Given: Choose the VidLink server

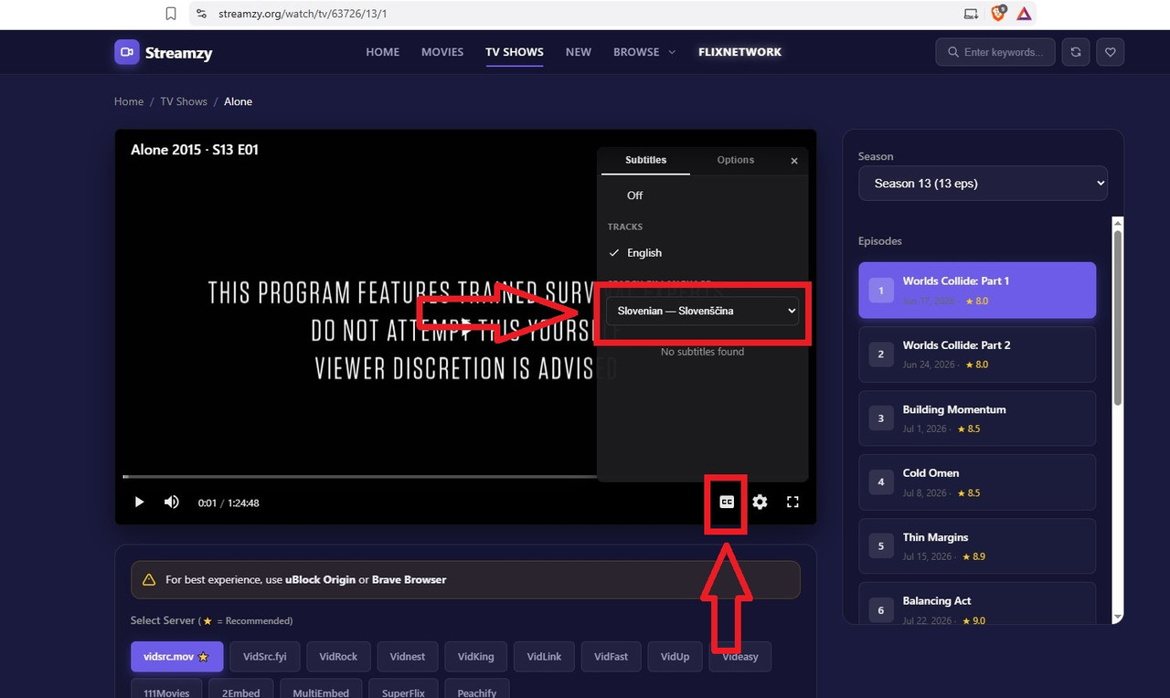Looking at the screenshot, I should [x=545, y=657].
